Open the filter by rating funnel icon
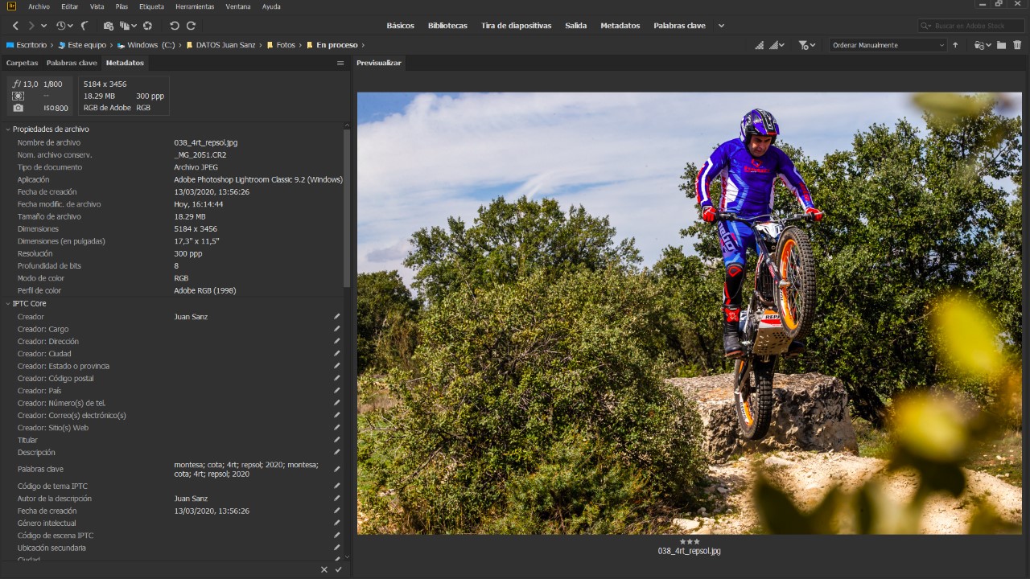 point(806,45)
